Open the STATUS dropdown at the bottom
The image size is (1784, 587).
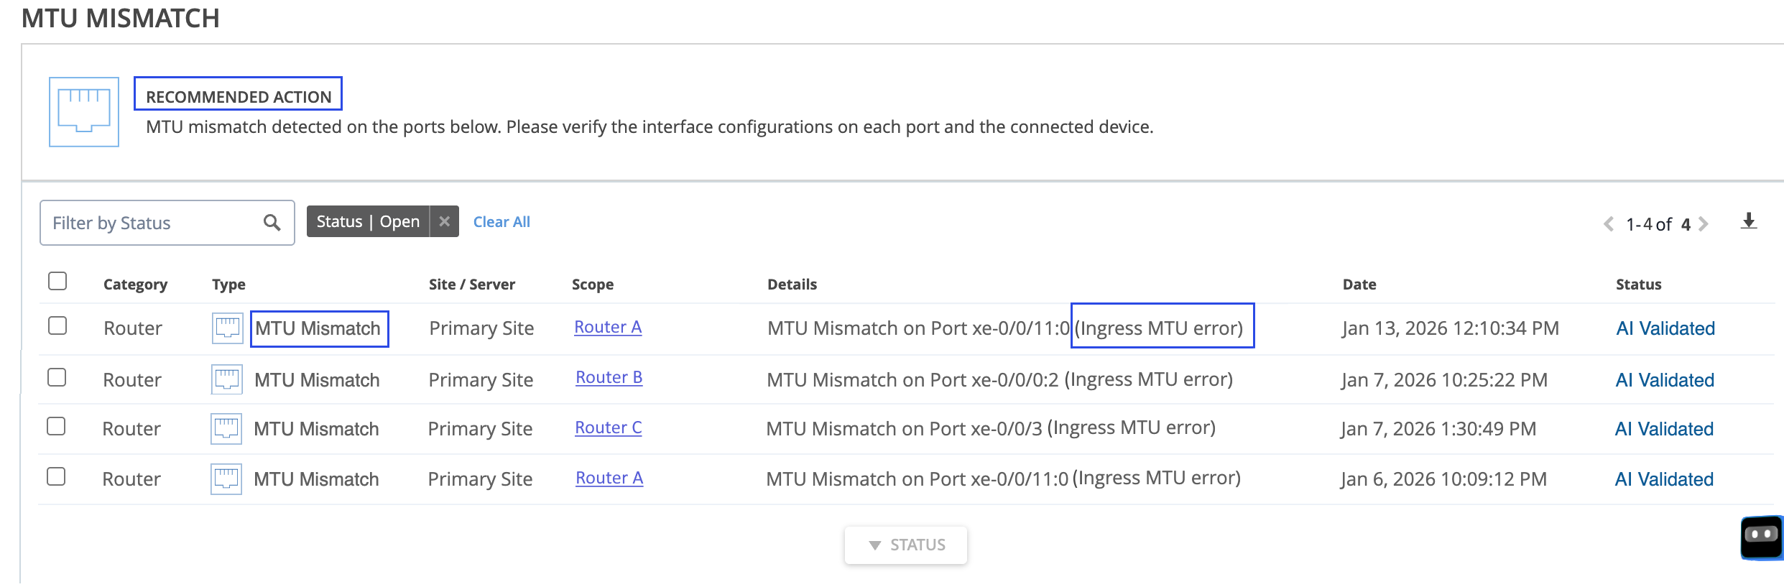tap(905, 545)
